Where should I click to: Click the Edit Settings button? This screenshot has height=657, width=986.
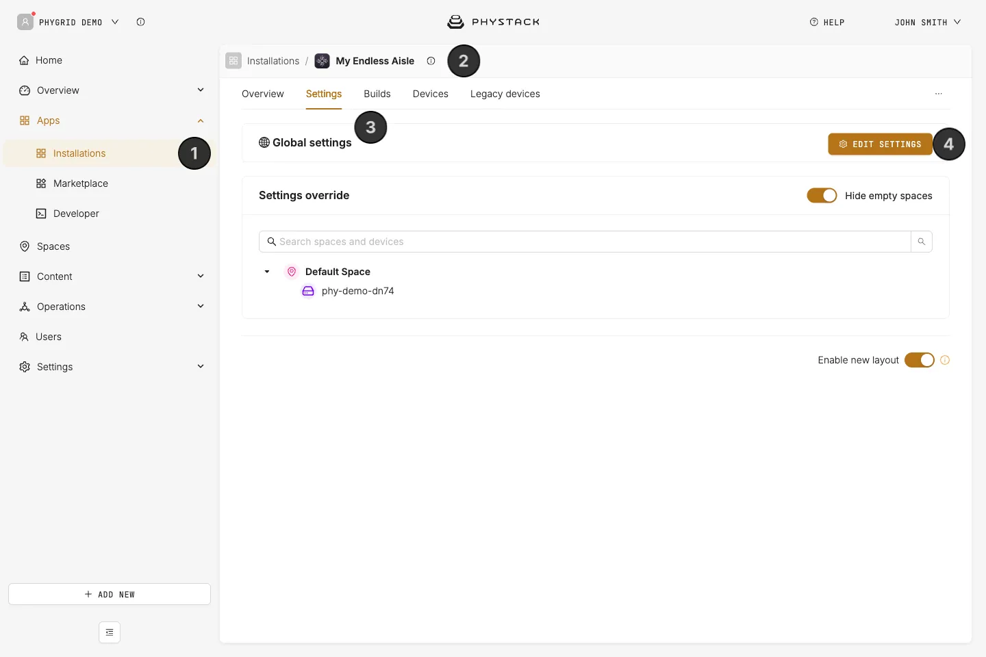[881, 144]
